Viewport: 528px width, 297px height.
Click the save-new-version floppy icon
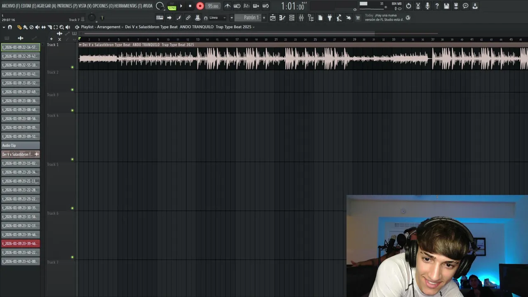pyautogui.click(x=456, y=6)
